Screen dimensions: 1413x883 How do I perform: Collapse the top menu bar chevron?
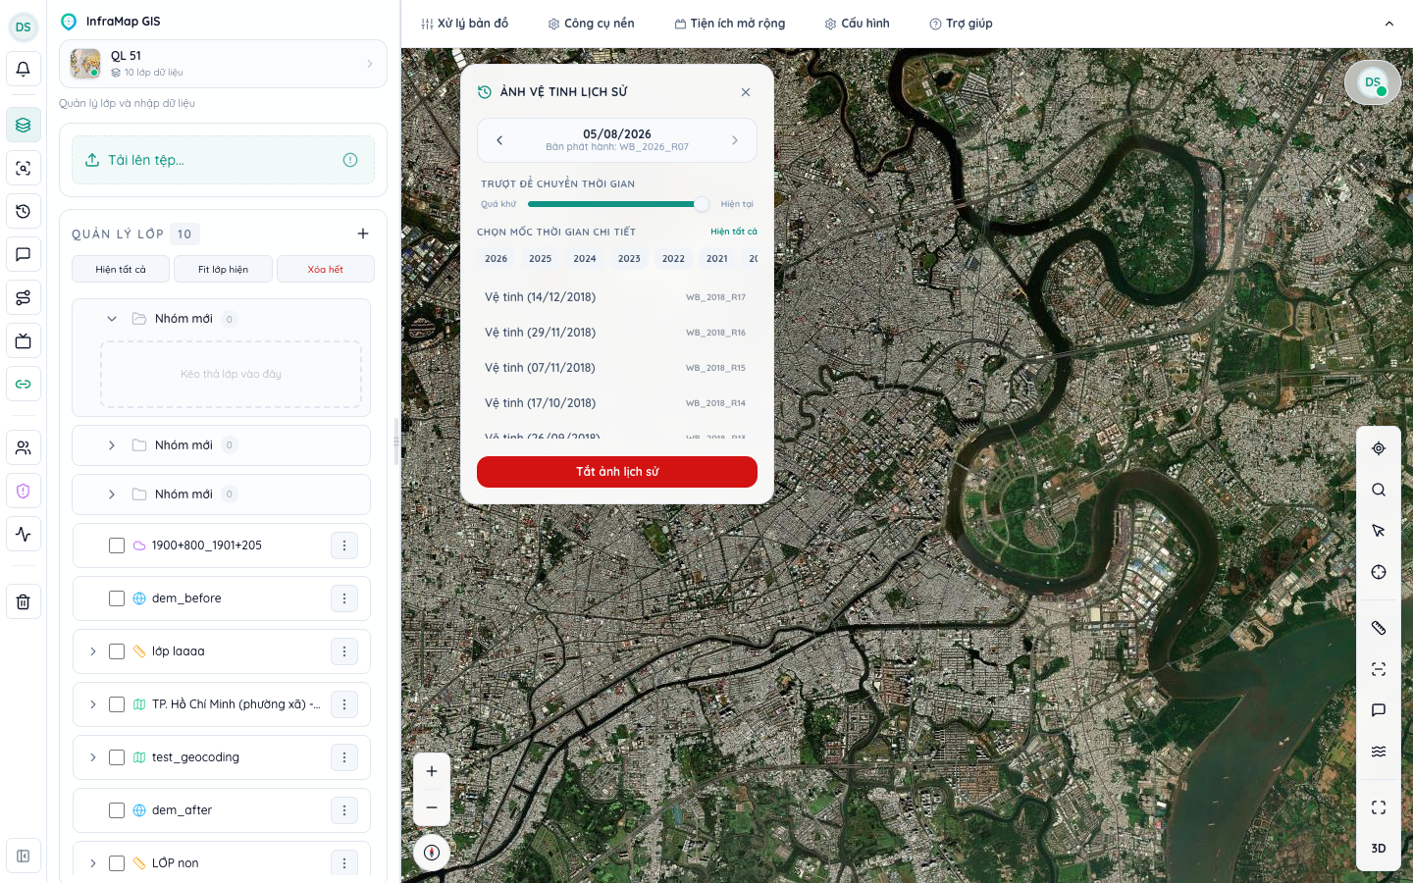(1389, 24)
